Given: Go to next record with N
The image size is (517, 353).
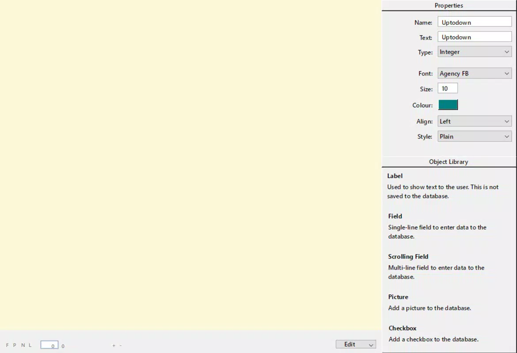Looking at the screenshot, I should [x=23, y=345].
